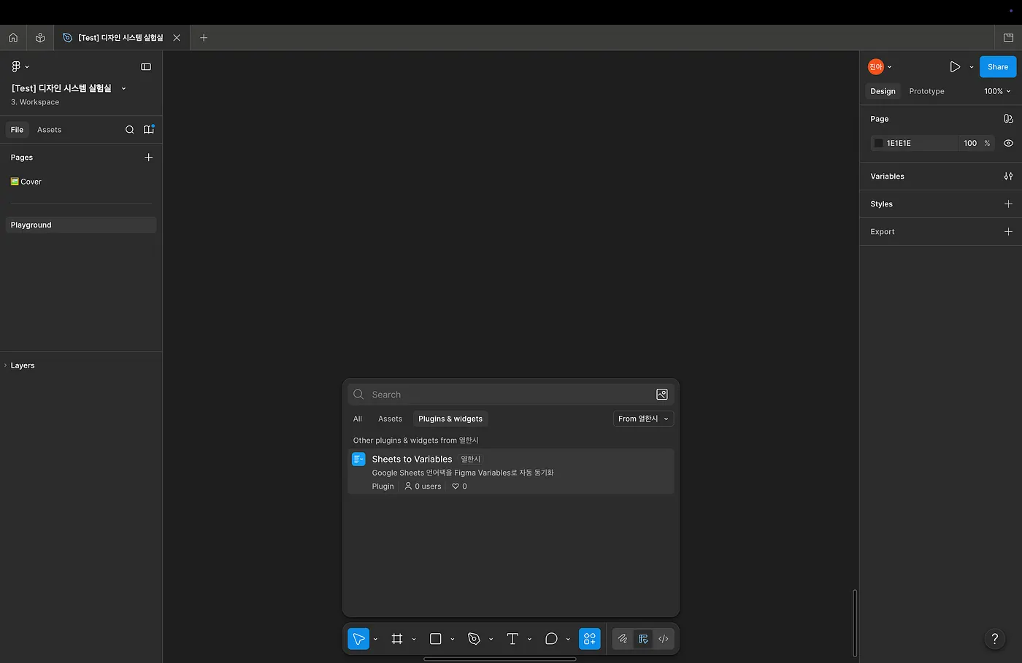Open a new tab with plus icon
This screenshot has height=663, width=1022.
coord(204,37)
